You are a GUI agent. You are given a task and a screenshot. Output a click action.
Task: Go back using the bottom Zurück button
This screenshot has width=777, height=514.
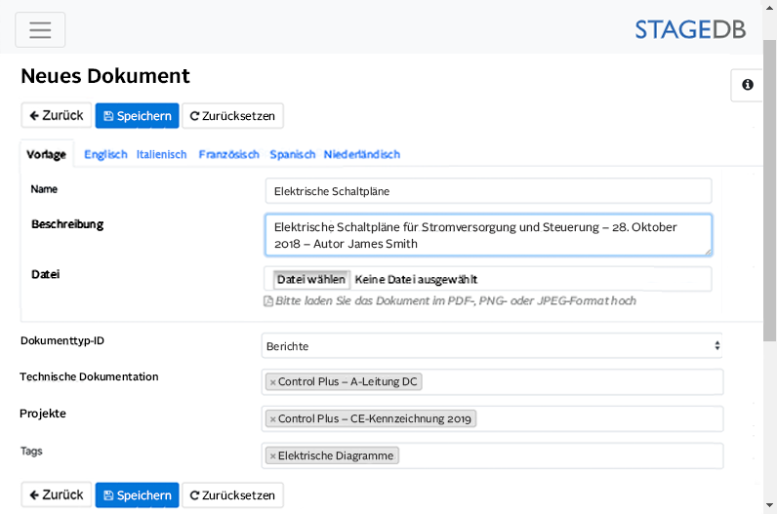[x=57, y=495]
